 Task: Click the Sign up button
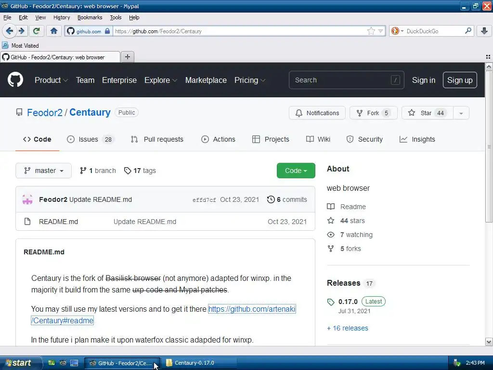click(460, 80)
